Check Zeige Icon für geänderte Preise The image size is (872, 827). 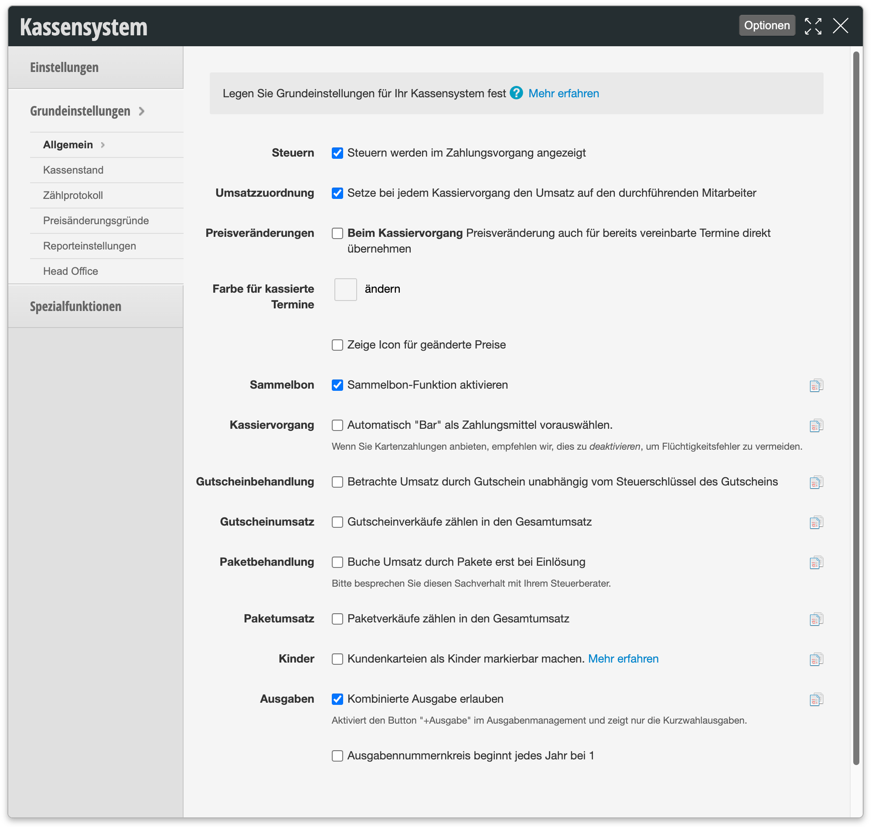(x=337, y=345)
